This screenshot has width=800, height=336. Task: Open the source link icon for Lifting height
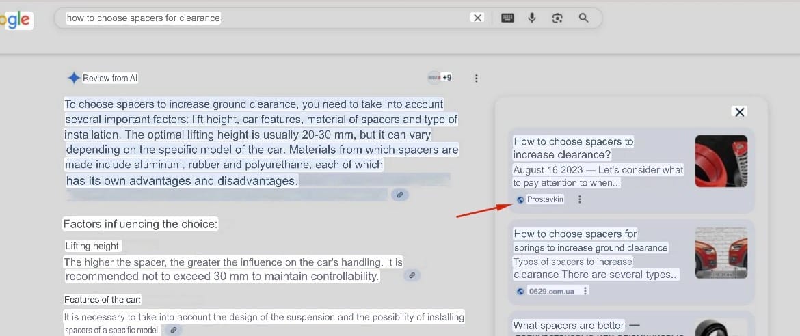click(412, 276)
